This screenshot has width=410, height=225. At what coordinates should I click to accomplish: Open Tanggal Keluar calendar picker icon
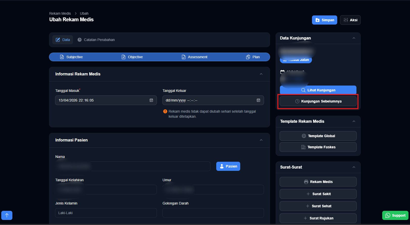(x=258, y=100)
